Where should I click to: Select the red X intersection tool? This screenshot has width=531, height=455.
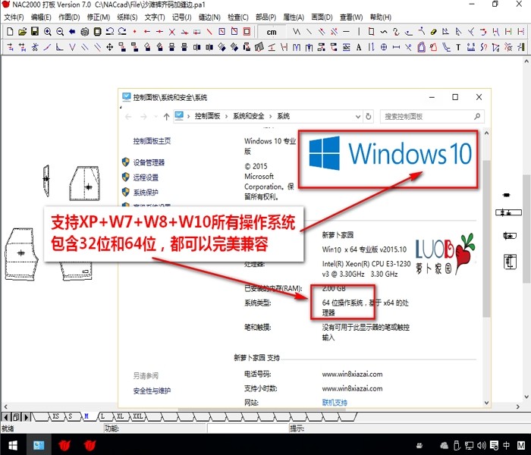coord(172,32)
